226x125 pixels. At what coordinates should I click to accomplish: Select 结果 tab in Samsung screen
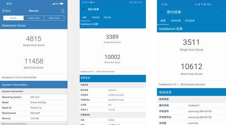point(163,21)
